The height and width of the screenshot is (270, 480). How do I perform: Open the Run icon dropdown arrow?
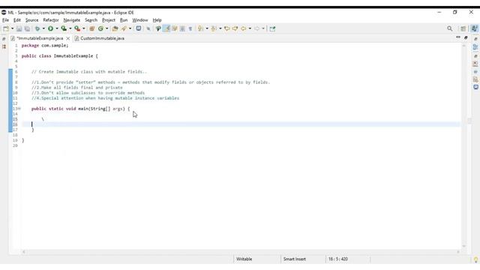[x=57, y=28]
